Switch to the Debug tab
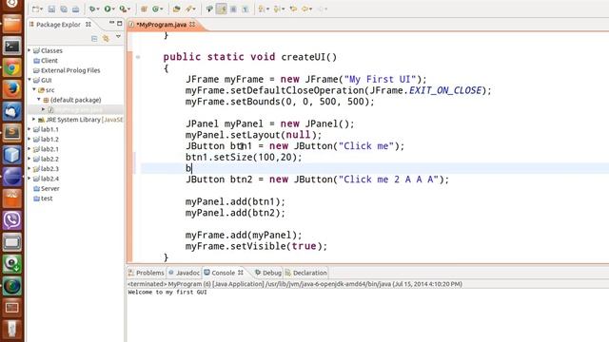The height and width of the screenshot is (342, 609). tap(268, 273)
